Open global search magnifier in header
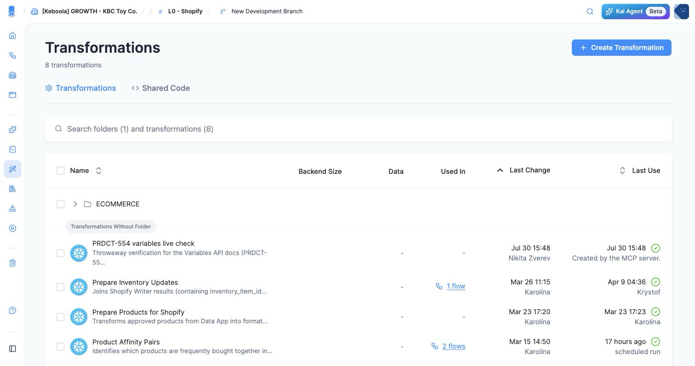 click(x=590, y=11)
